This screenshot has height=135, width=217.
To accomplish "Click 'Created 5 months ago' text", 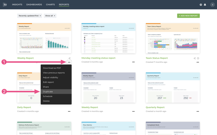I will pyautogui.click(x=92, y=62).
